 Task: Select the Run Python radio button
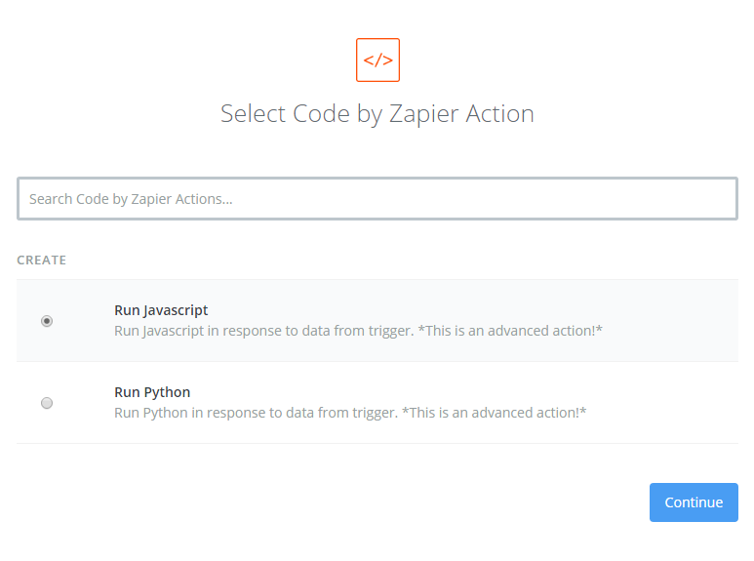coord(47,403)
